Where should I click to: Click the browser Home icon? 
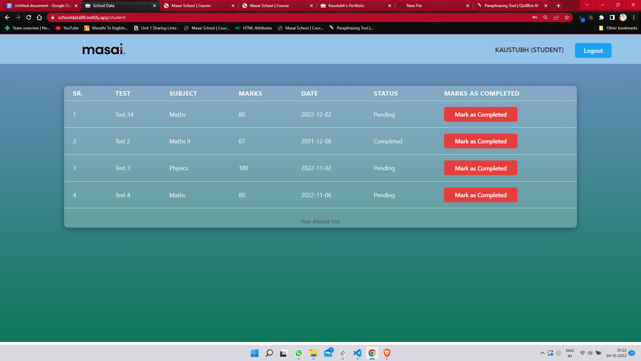pos(39,17)
